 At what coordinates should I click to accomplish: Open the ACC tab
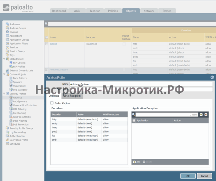tap(77, 11)
